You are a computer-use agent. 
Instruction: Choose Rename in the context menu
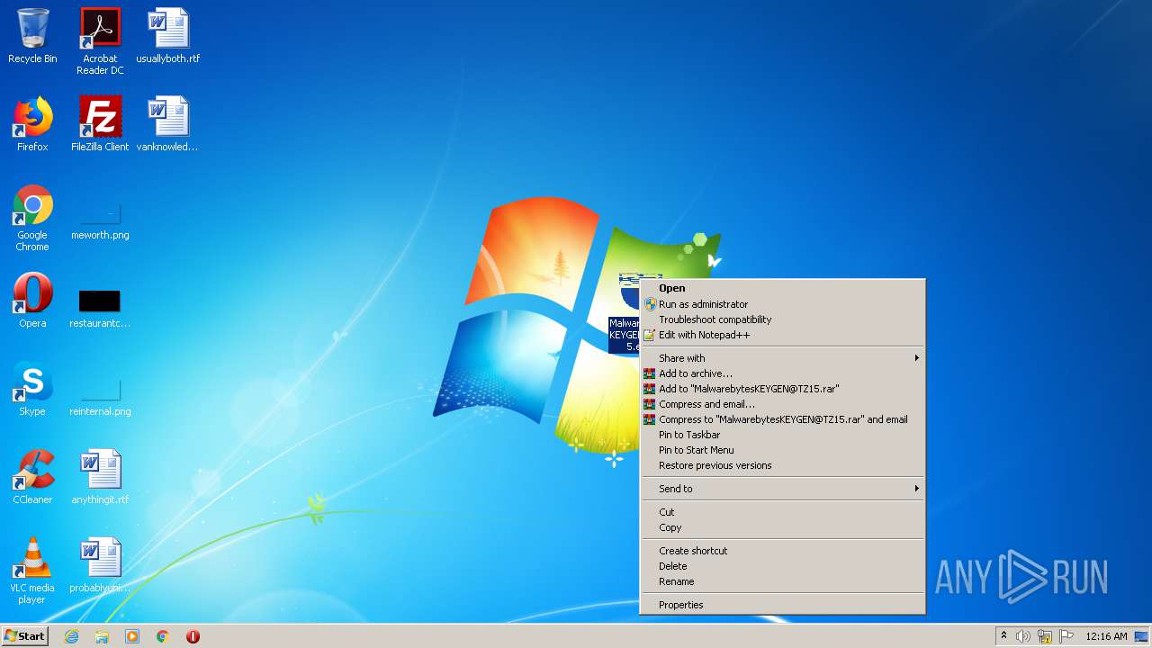[x=782, y=581]
